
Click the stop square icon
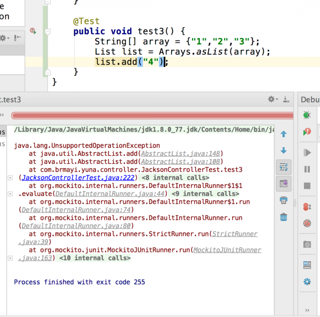click(x=307, y=186)
